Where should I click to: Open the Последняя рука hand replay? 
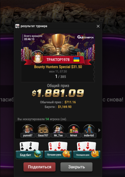(87, 155)
